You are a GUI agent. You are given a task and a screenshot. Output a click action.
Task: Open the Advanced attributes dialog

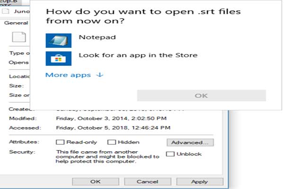[x=190, y=143]
